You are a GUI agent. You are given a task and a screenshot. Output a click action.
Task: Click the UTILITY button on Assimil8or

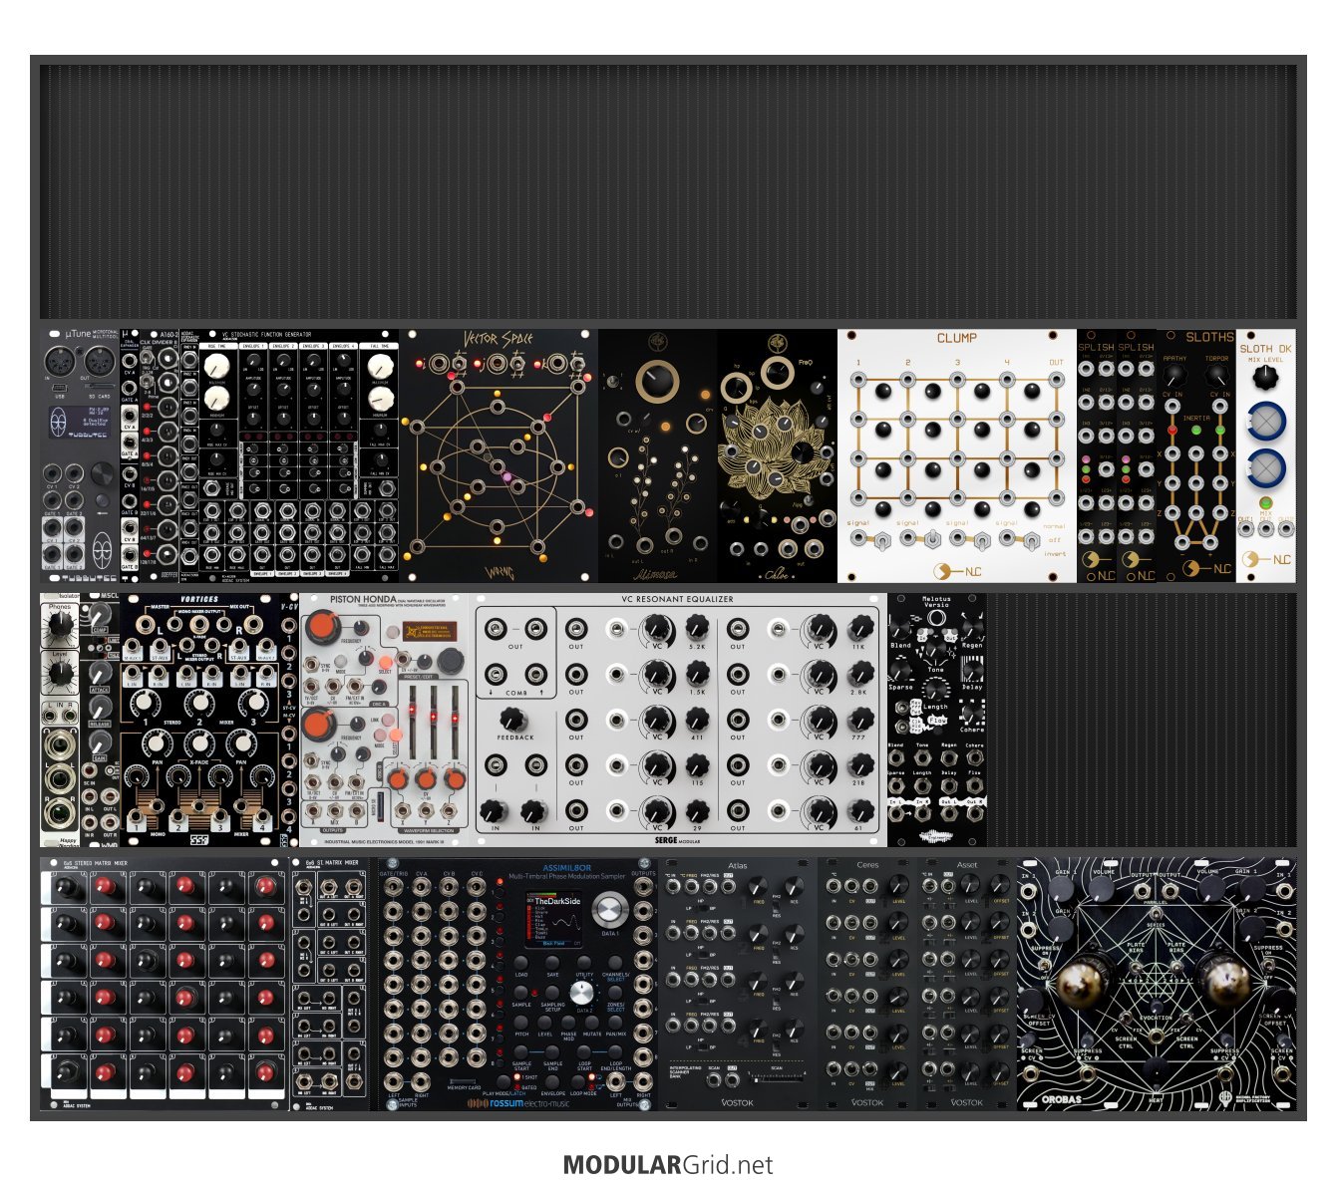[584, 962]
